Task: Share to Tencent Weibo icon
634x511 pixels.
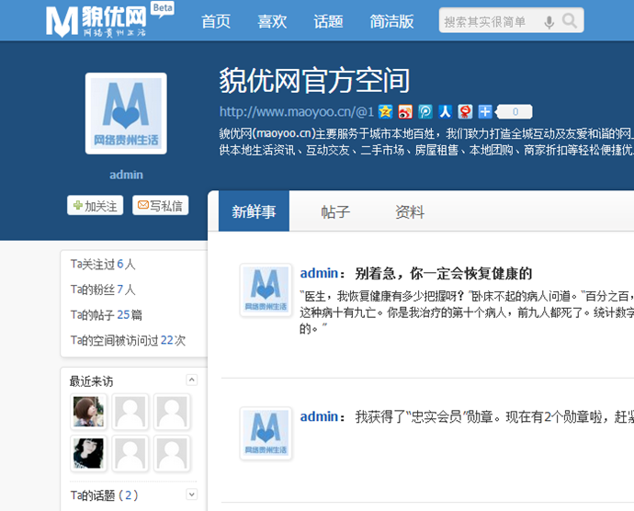Action: point(465,112)
